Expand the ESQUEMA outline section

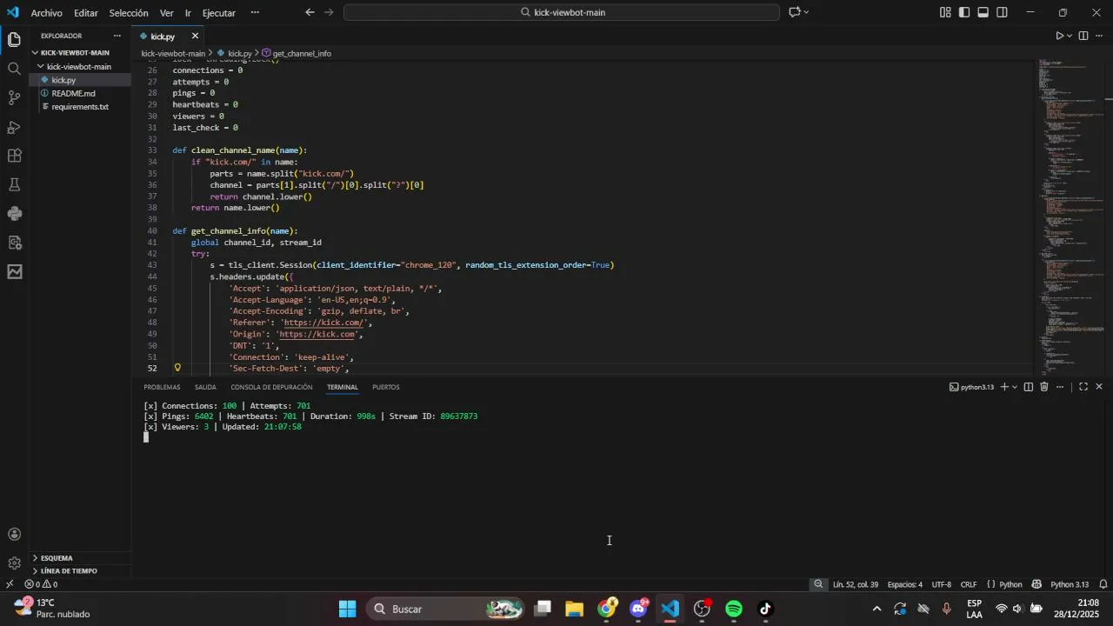tap(80, 558)
